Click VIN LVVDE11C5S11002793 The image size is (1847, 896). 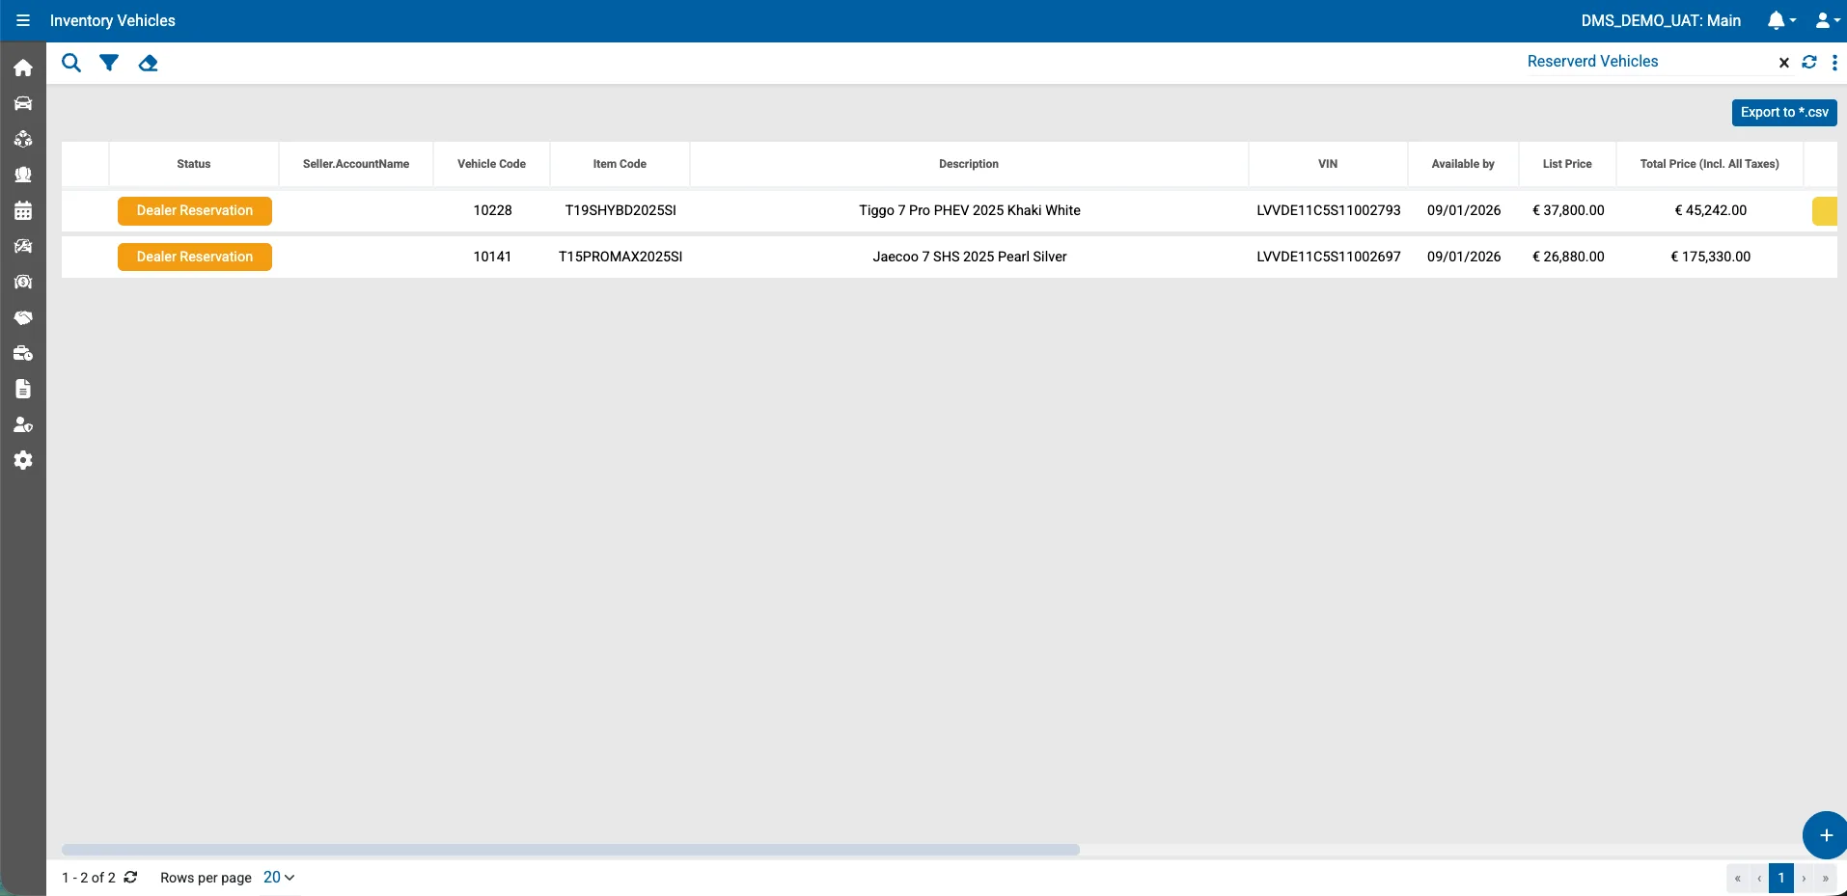point(1329,210)
